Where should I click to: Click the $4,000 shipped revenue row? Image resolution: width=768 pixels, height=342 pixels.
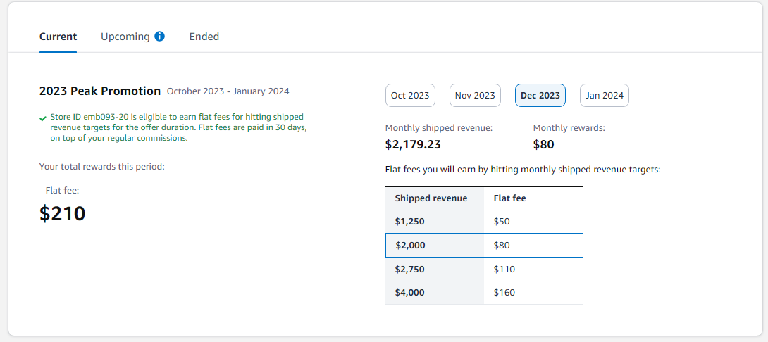click(484, 293)
